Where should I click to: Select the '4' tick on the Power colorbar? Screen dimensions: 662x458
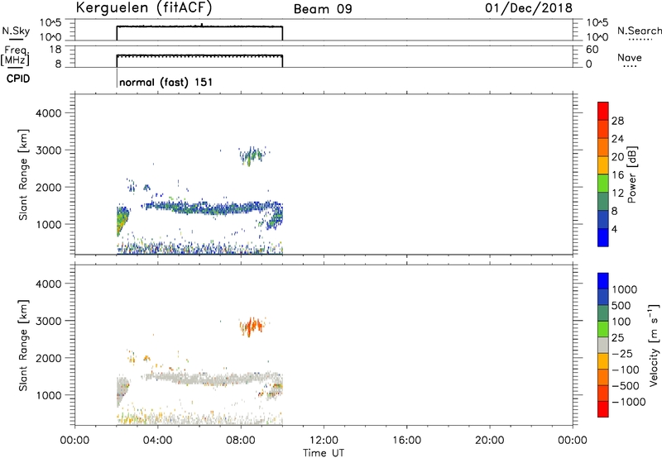[614, 229]
